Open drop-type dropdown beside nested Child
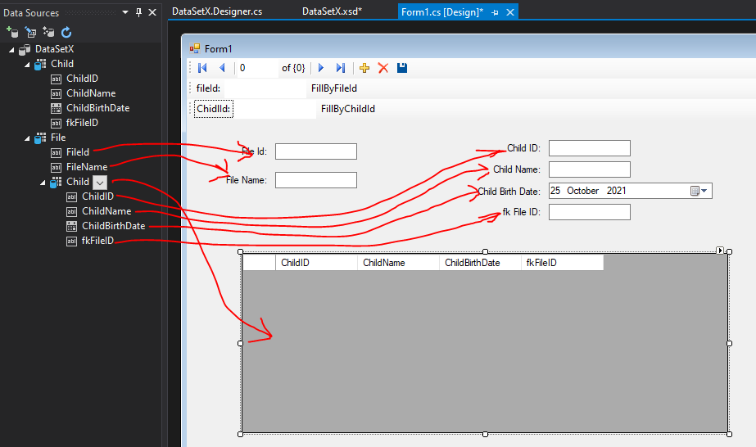The image size is (756, 447). (100, 183)
